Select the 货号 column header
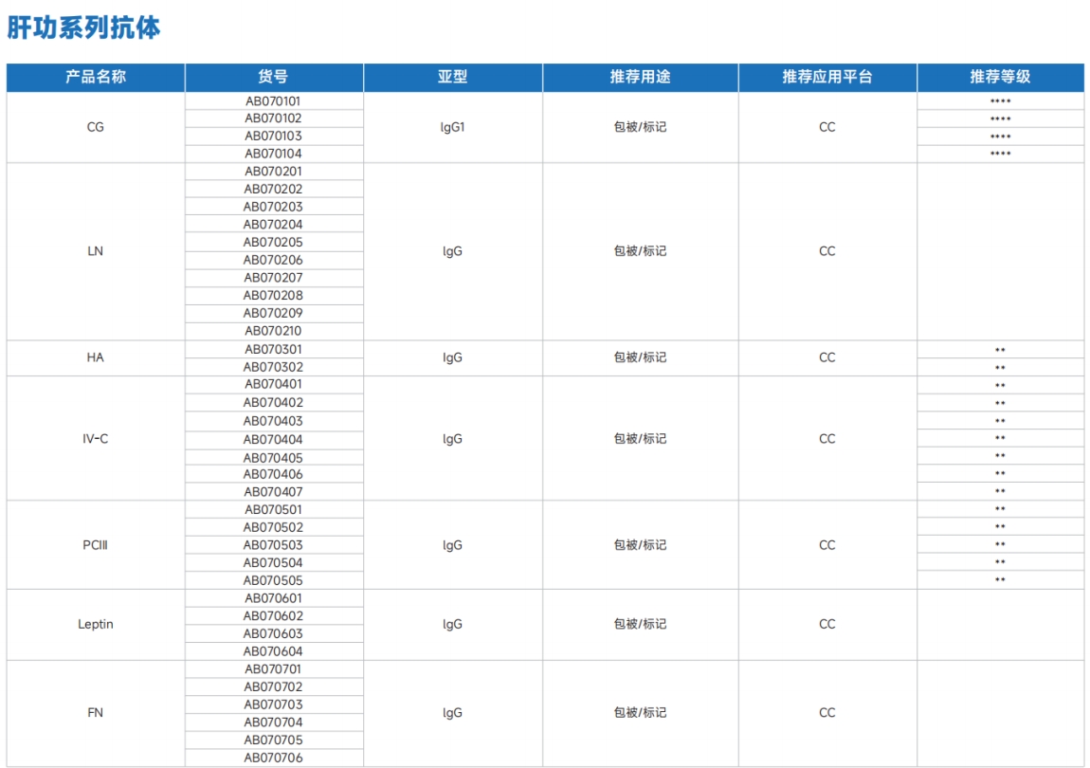 pos(273,77)
